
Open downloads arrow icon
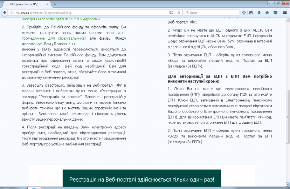(x=259, y=13)
